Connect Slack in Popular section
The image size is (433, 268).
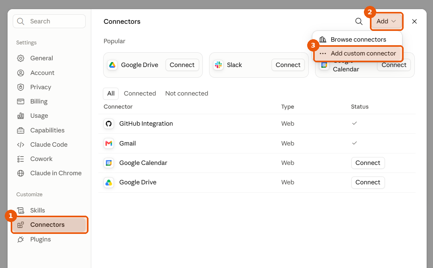tap(288, 65)
